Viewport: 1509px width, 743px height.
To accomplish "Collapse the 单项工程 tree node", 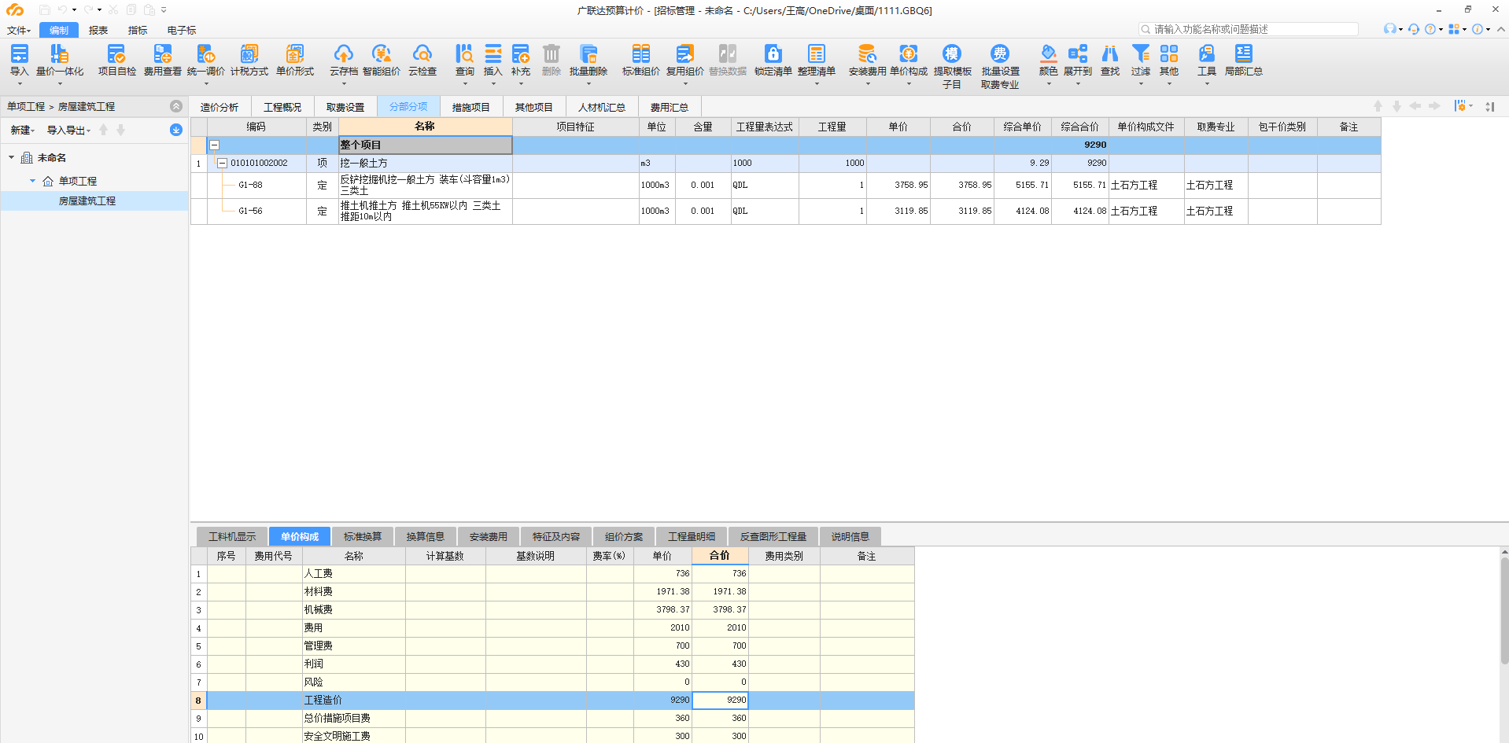I will 32,181.
